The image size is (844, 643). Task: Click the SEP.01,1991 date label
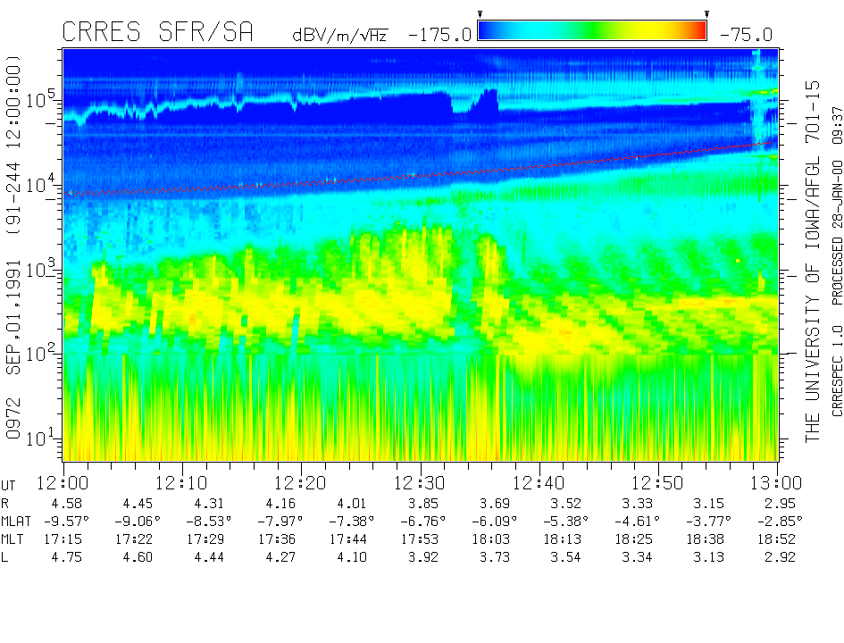click(x=14, y=326)
